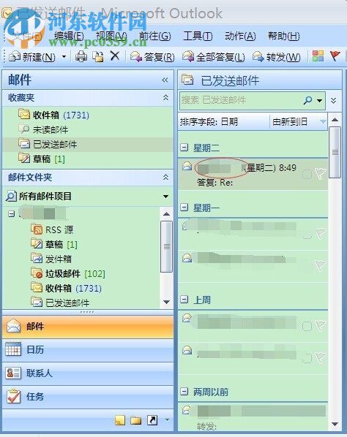Select 已发送邮件 in the mail folder tree
347x437 pixels.
[60, 303]
